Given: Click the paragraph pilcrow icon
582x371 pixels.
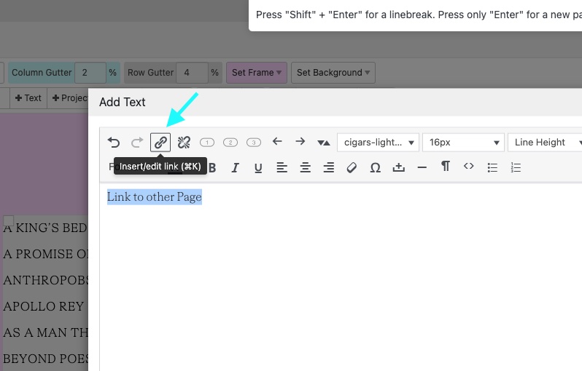Looking at the screenshot, I should point(446,167).
